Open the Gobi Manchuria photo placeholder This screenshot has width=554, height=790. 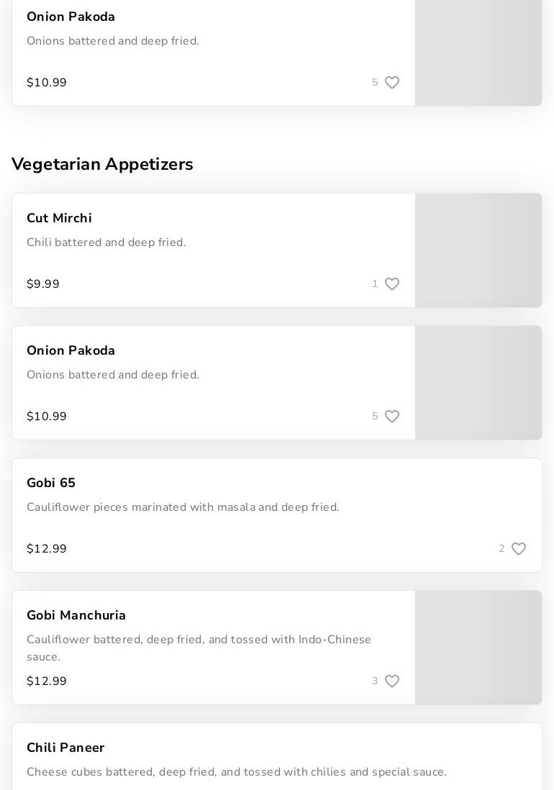click(x=478, y=648)
